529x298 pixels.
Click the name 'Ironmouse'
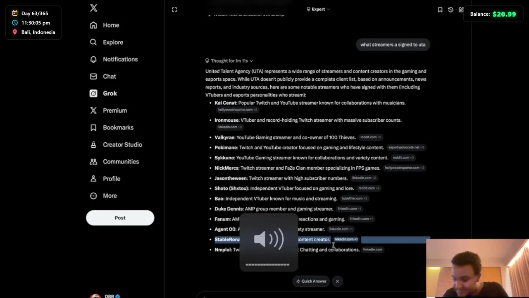point(226,120)
